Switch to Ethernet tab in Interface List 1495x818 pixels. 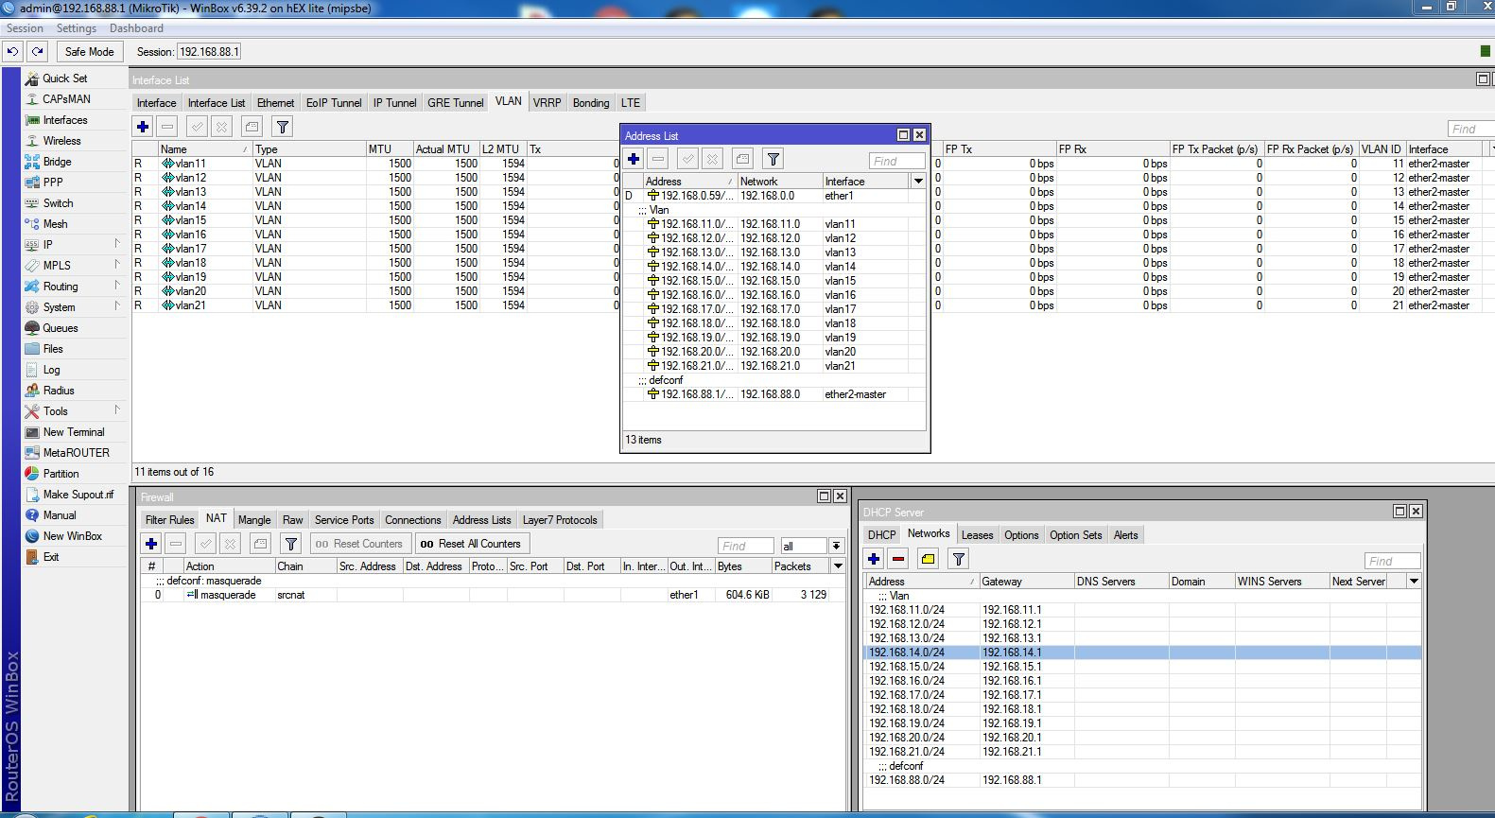pyautogui.click(x=275, y=103)
